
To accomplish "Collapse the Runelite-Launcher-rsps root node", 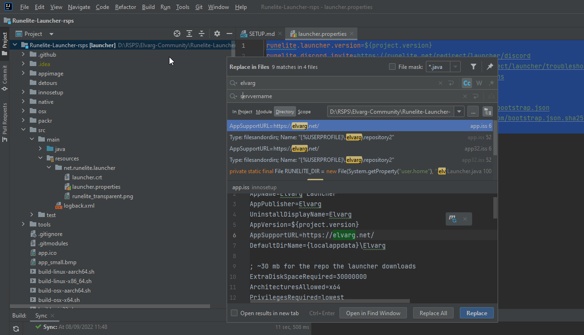I will 15,45.
